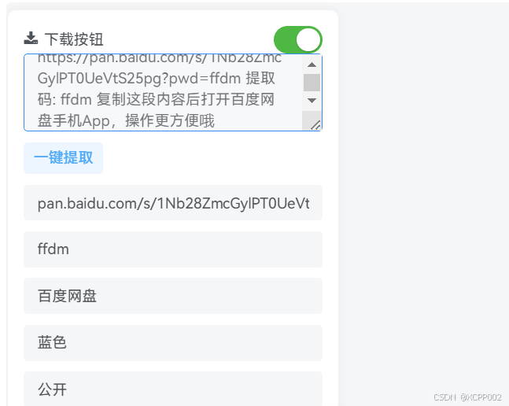
Task: Place cursor on GylPT0UeVtS25pg textarea line
Action: pos(156,78)
